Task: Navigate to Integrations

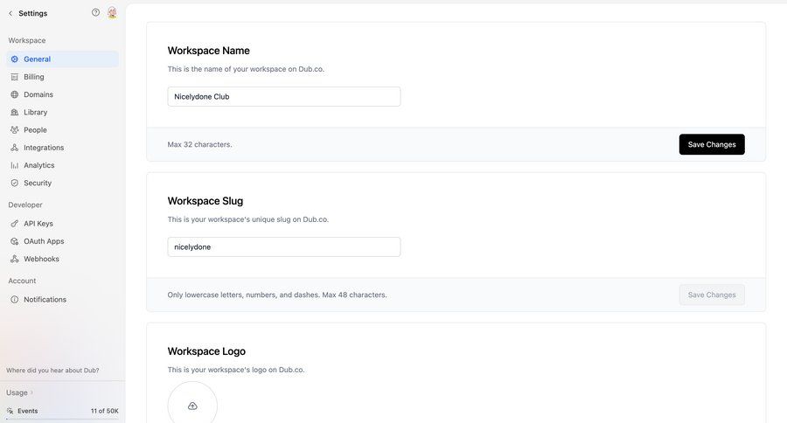Action: pyautogui.click(x=63, y=148)
